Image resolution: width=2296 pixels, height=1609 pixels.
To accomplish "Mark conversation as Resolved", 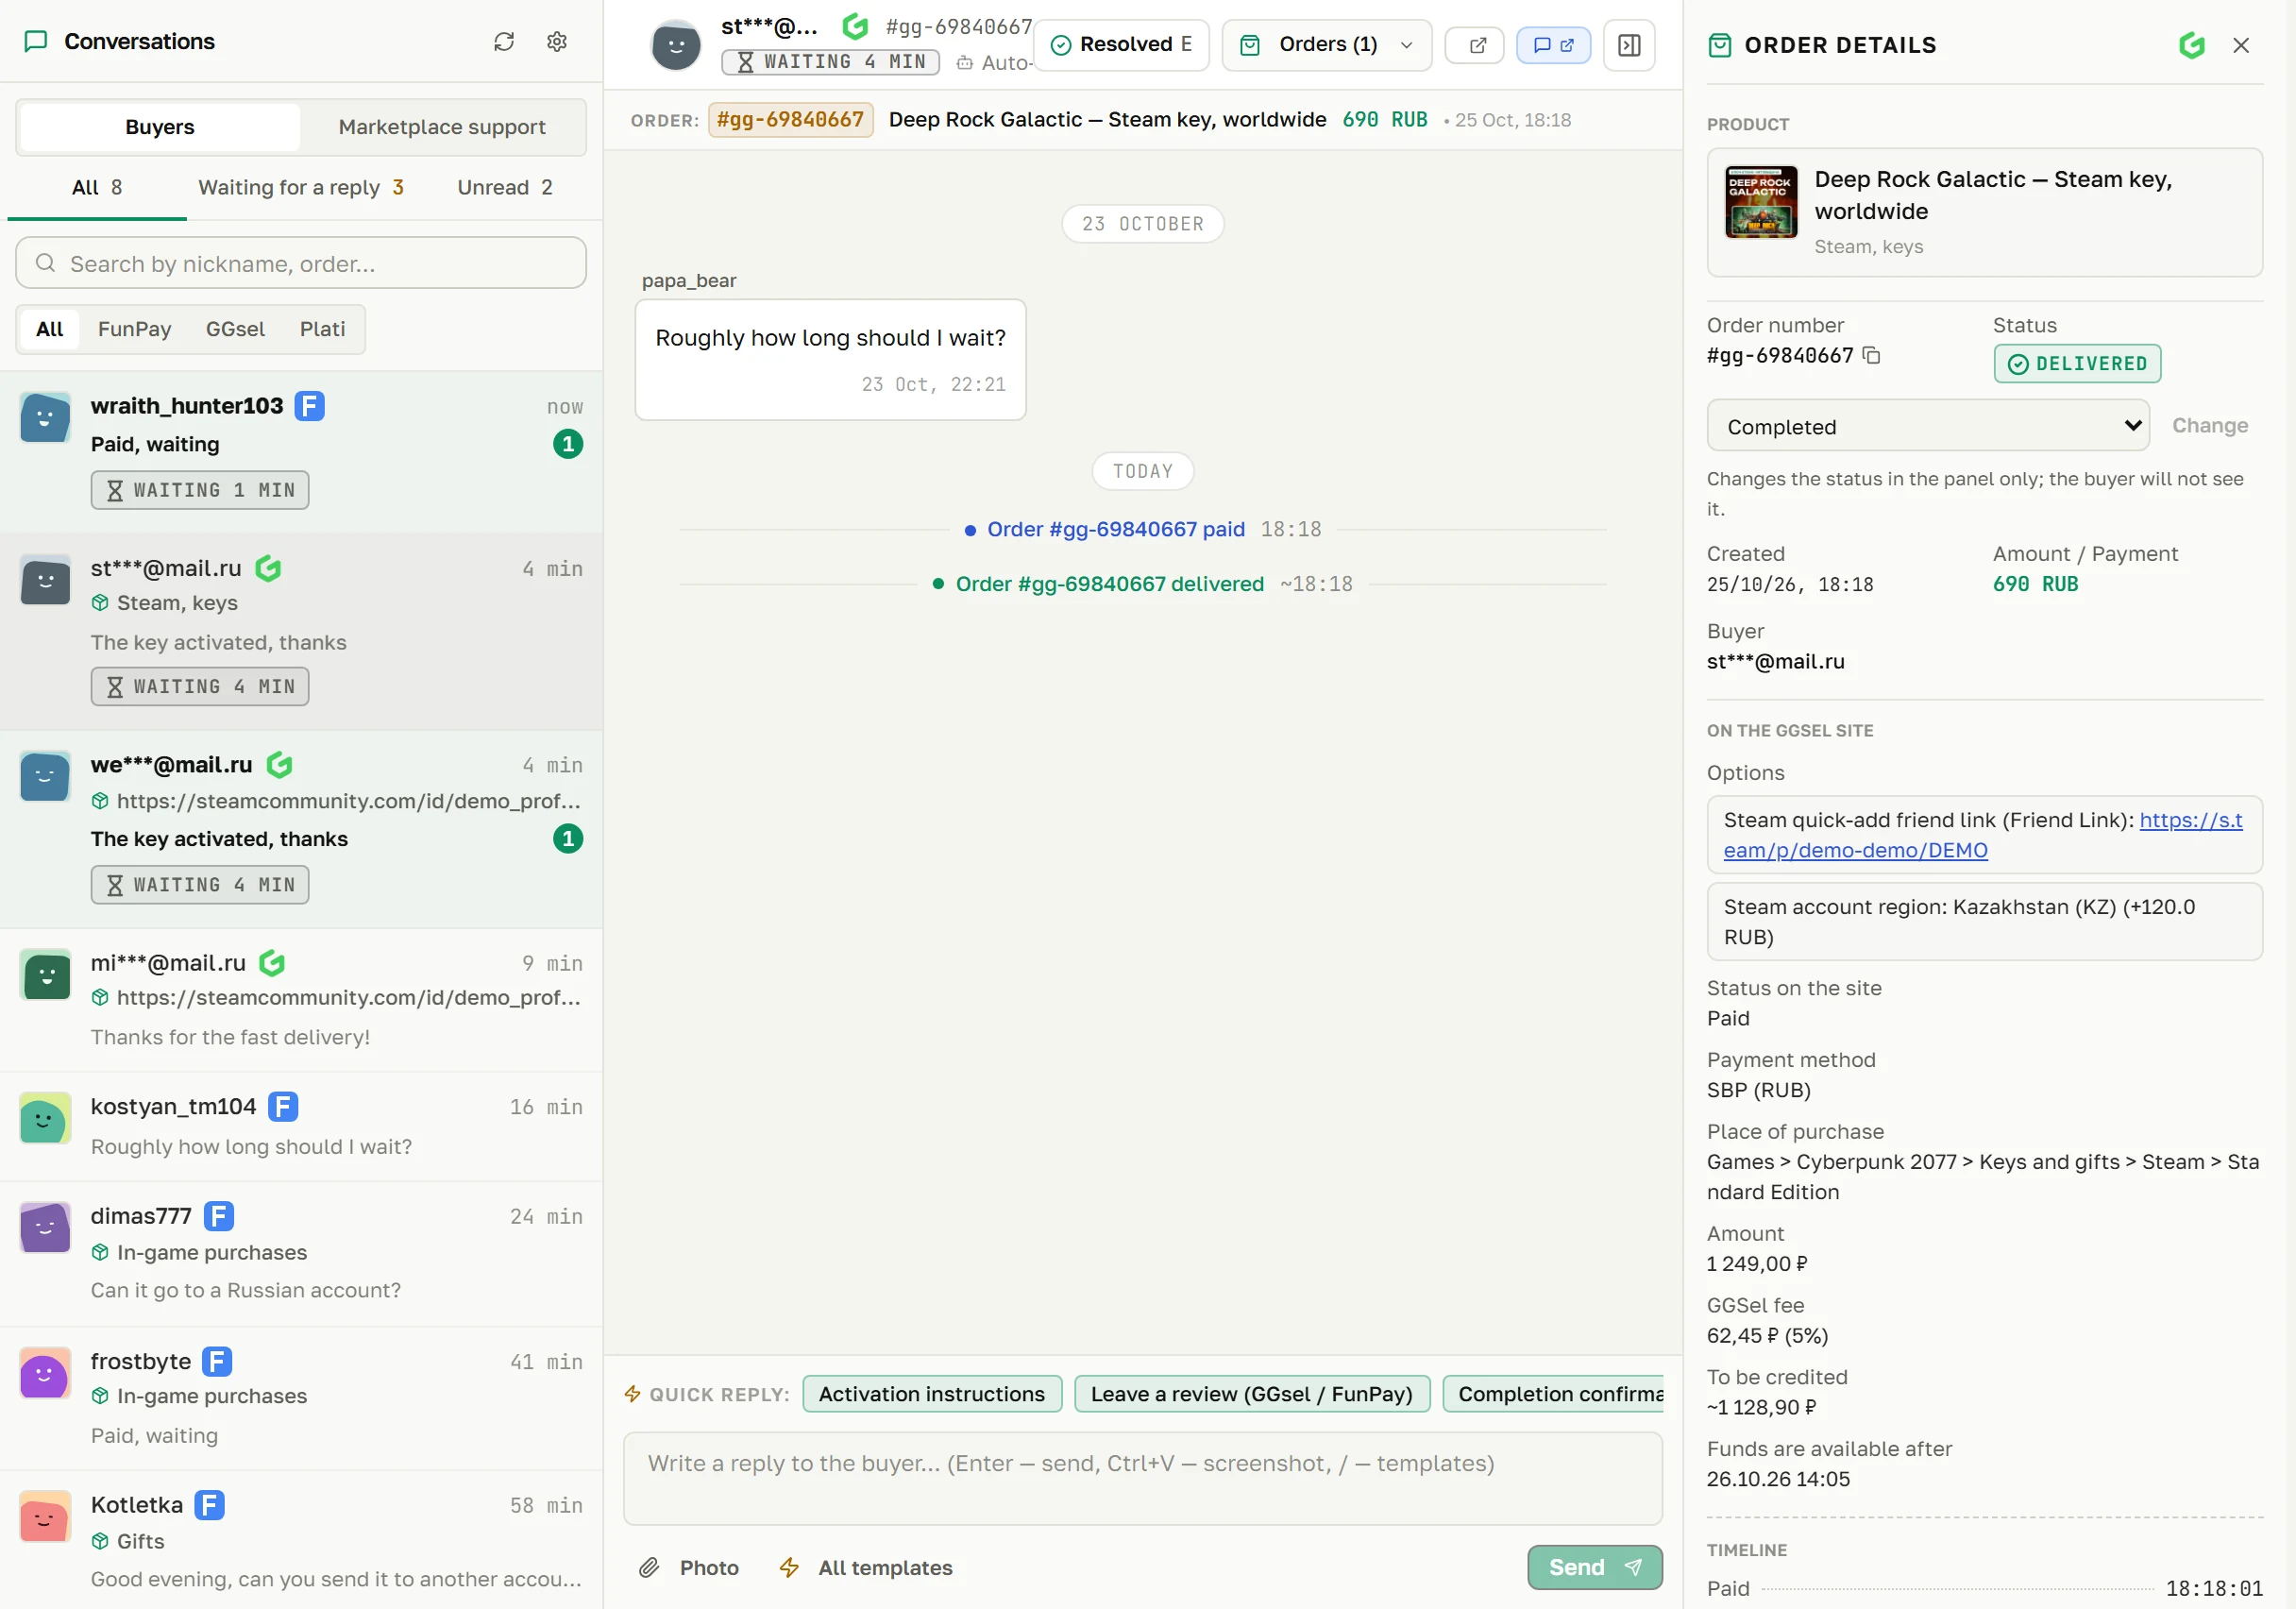I will click(1121, 45).
